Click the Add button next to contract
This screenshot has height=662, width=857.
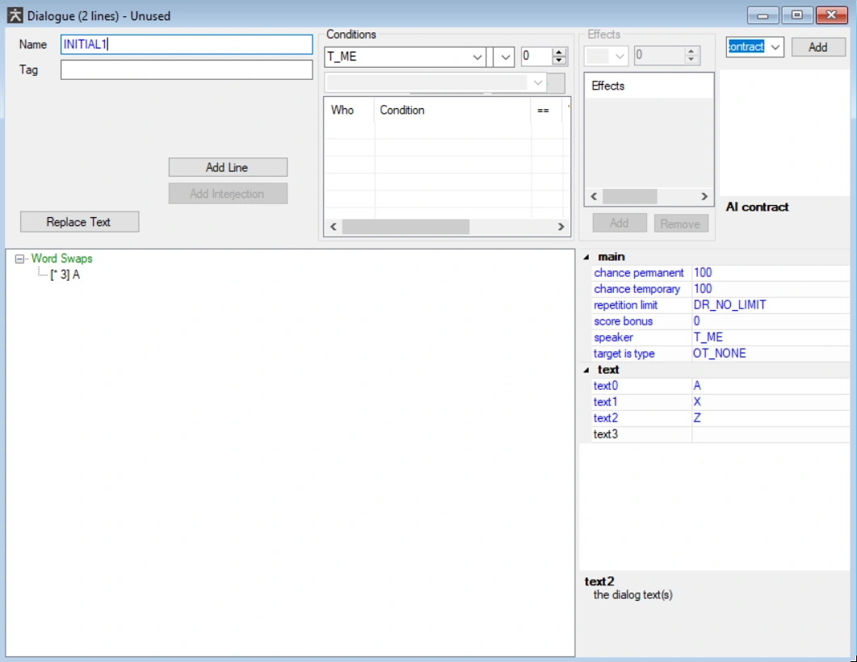[x=818, y=48]
